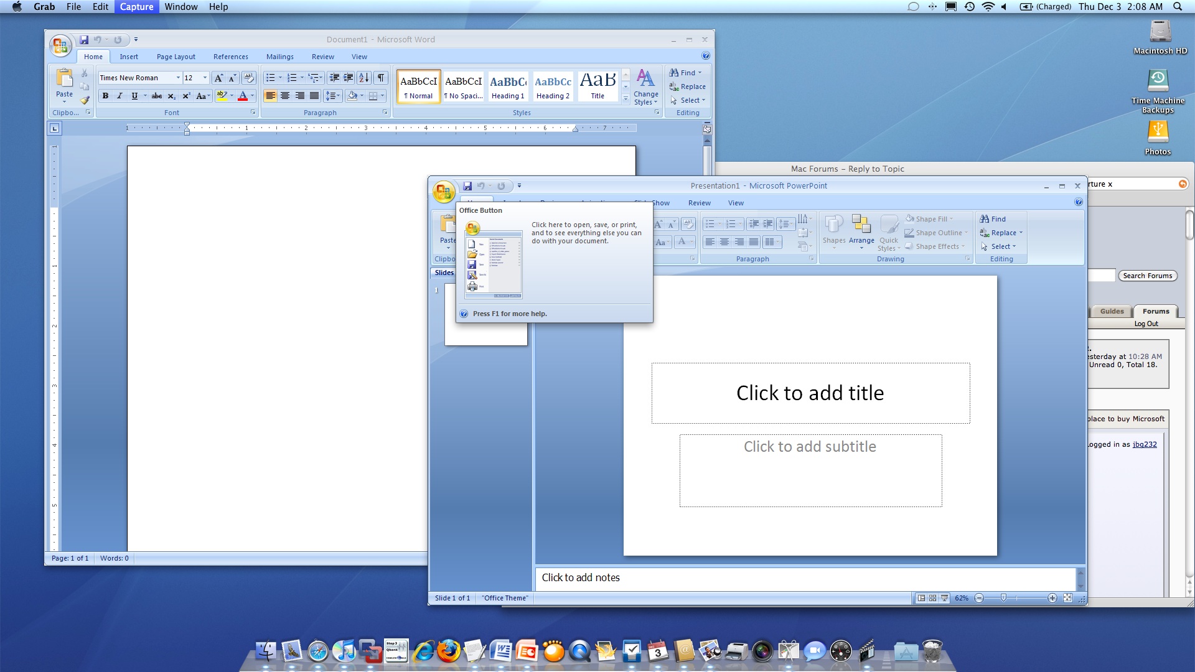The height and width of the screenshot is (672, 1195).
Task: Toggle Word ruler view button above scrollbar
Action: (x=707, y=129)
